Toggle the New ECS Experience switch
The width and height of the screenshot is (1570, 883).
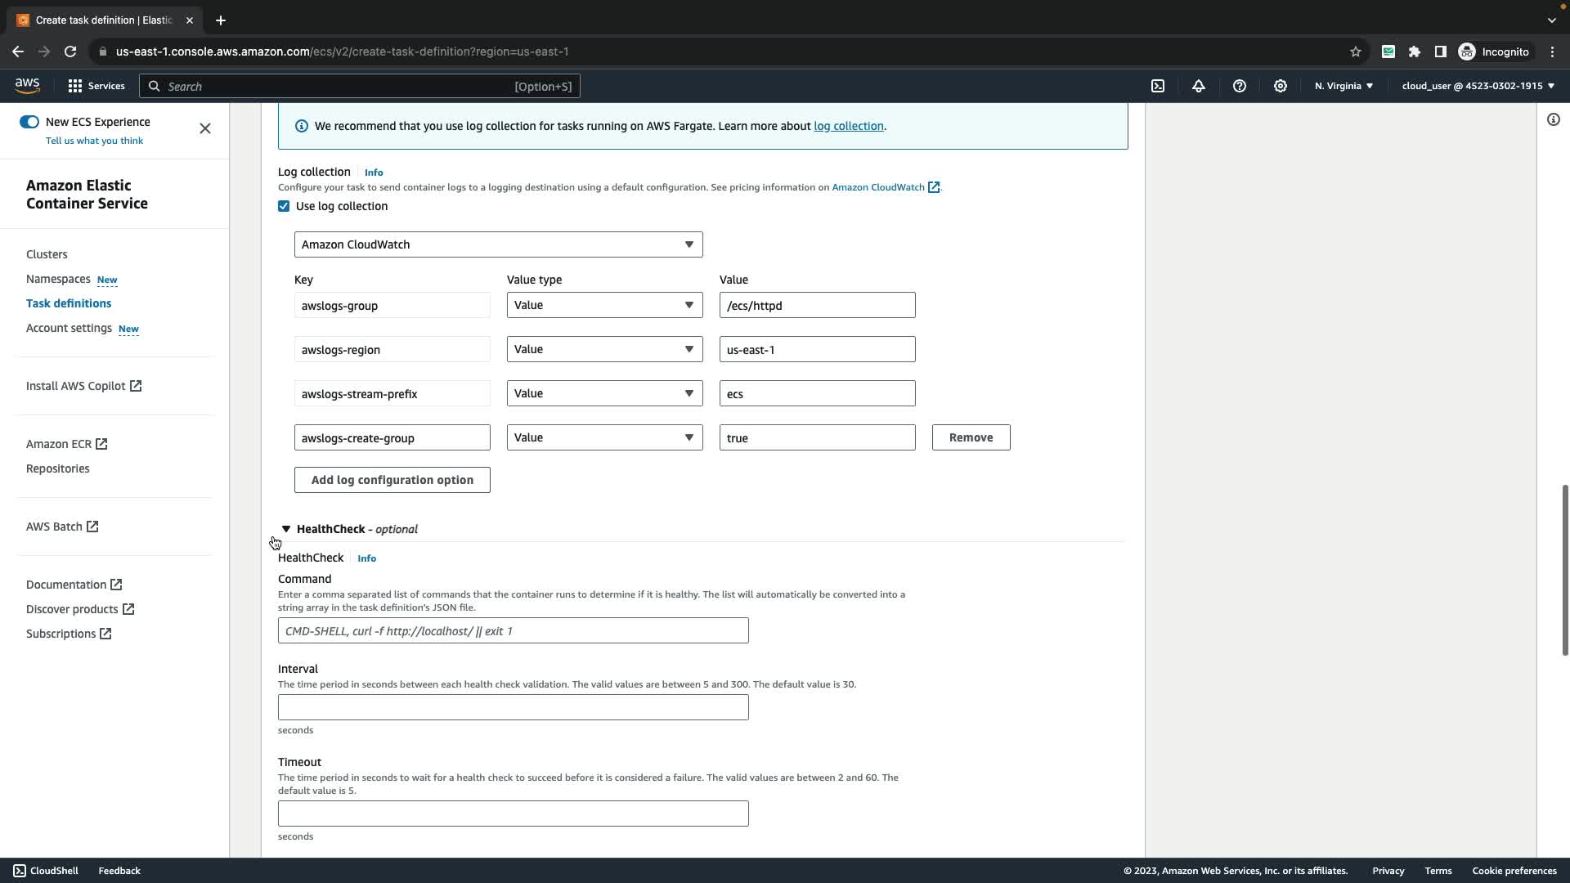coord(29,122)
